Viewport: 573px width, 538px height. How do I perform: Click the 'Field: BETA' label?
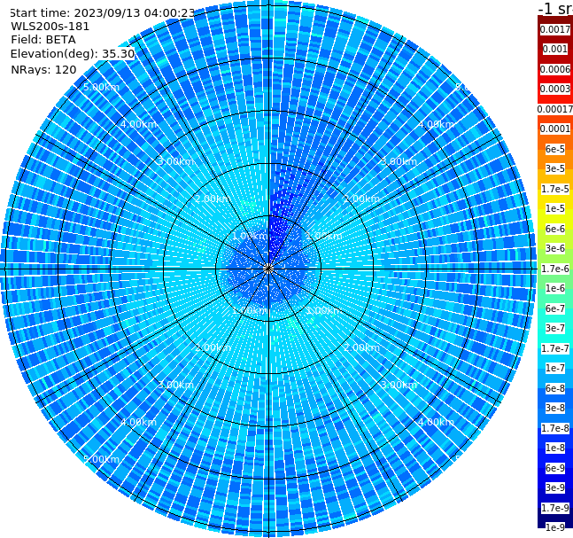point(43,40)
